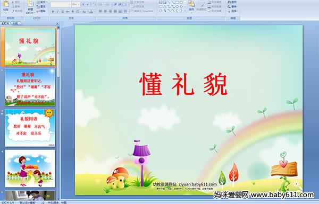Select slide 3 thumbnail with cloud text
This screenshot has height=204, width=319.
[x=30, y=128]
